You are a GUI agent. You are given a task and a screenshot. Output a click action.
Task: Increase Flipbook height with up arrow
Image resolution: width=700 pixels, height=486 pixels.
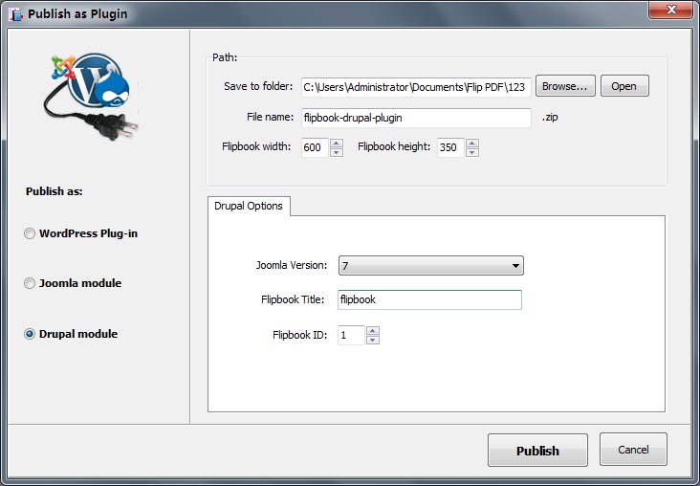pyautogui.click(x=472, y=143)
